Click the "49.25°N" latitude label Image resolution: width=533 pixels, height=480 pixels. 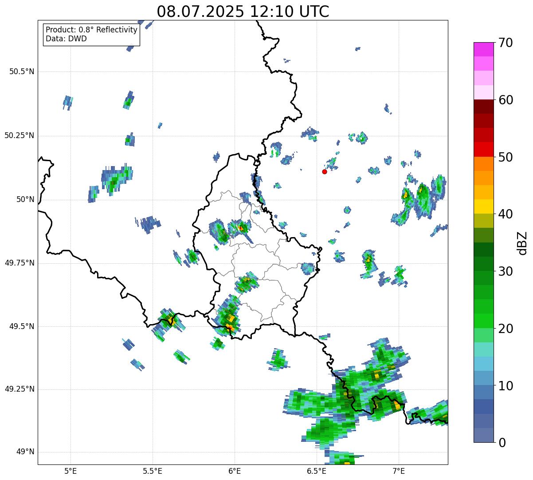tap(20, 389)
